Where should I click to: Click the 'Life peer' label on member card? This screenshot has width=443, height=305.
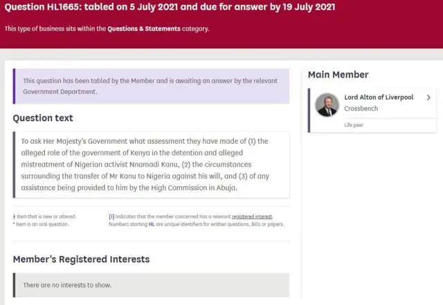(354, 125)
